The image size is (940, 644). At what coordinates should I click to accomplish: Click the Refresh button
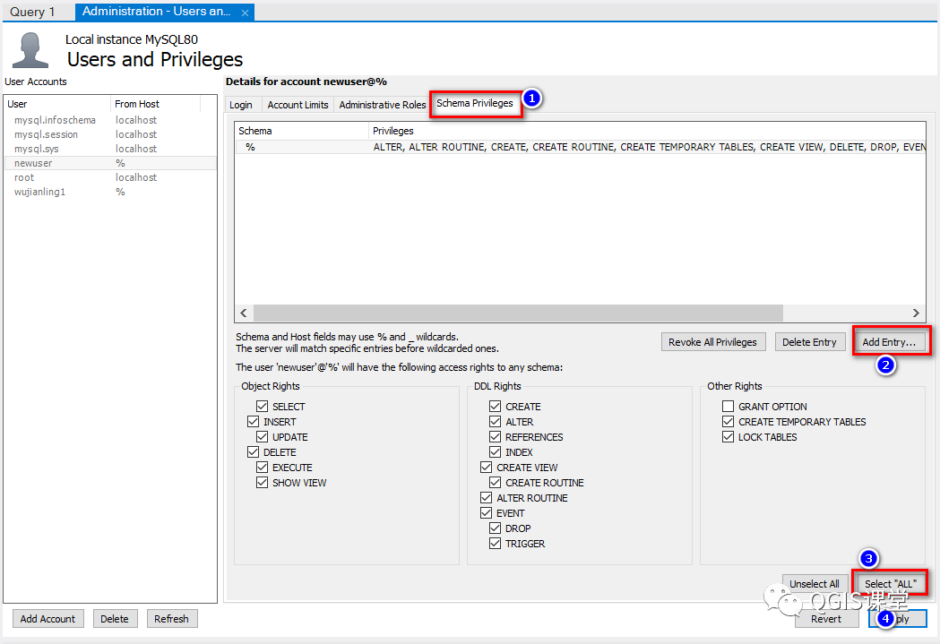click(x=171, y=619)
